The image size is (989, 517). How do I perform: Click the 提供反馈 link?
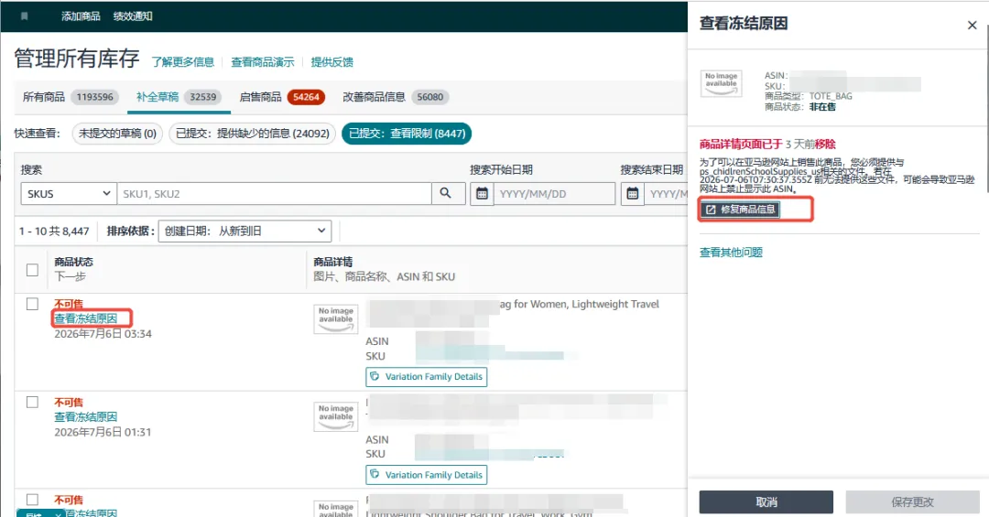pos(331,62)
